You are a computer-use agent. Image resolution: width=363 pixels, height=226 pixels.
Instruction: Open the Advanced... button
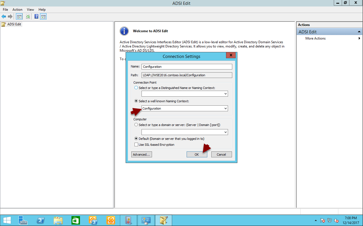142,155
